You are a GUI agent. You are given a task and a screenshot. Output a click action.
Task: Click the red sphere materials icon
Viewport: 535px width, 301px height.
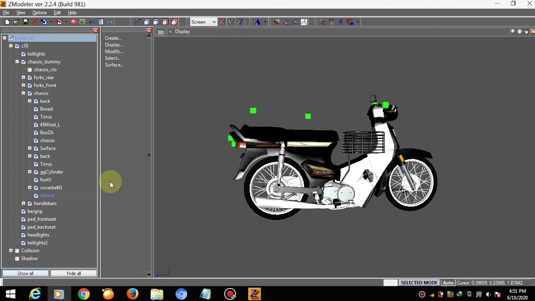point(74,22)
